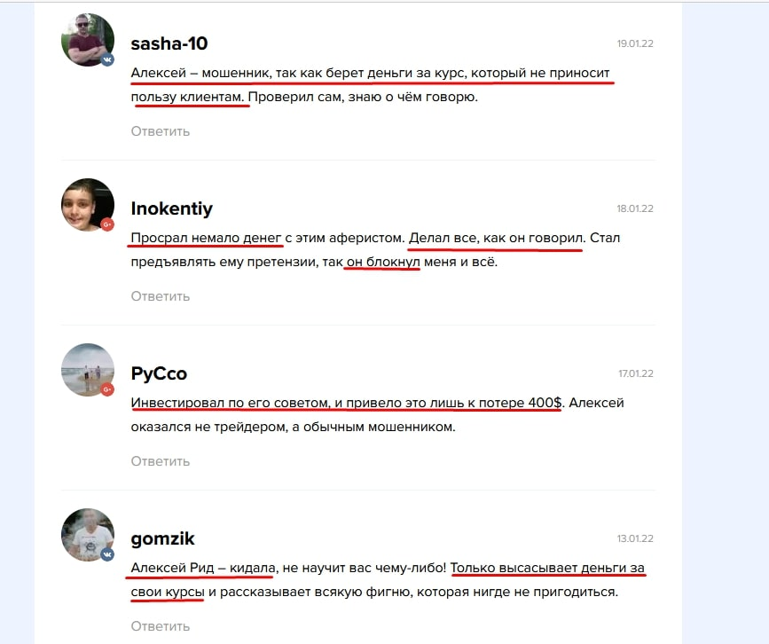Reply to Inokentiy's comment via Ответить
The height and width of the screenshot is (644, 769).
tap(160, 296)
